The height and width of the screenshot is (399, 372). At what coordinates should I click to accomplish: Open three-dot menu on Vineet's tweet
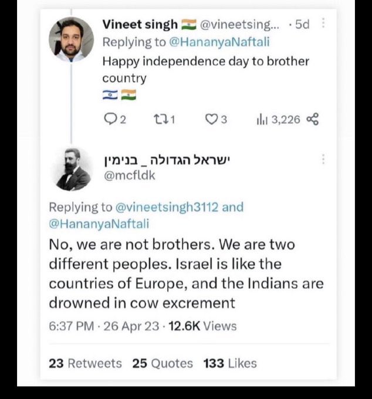(x=323, y=23)
